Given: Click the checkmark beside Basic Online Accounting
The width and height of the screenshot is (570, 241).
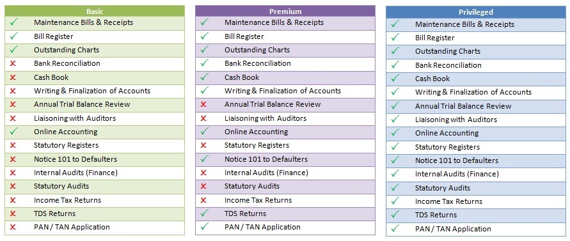Looking at the screenshot, I should [14, 131].
